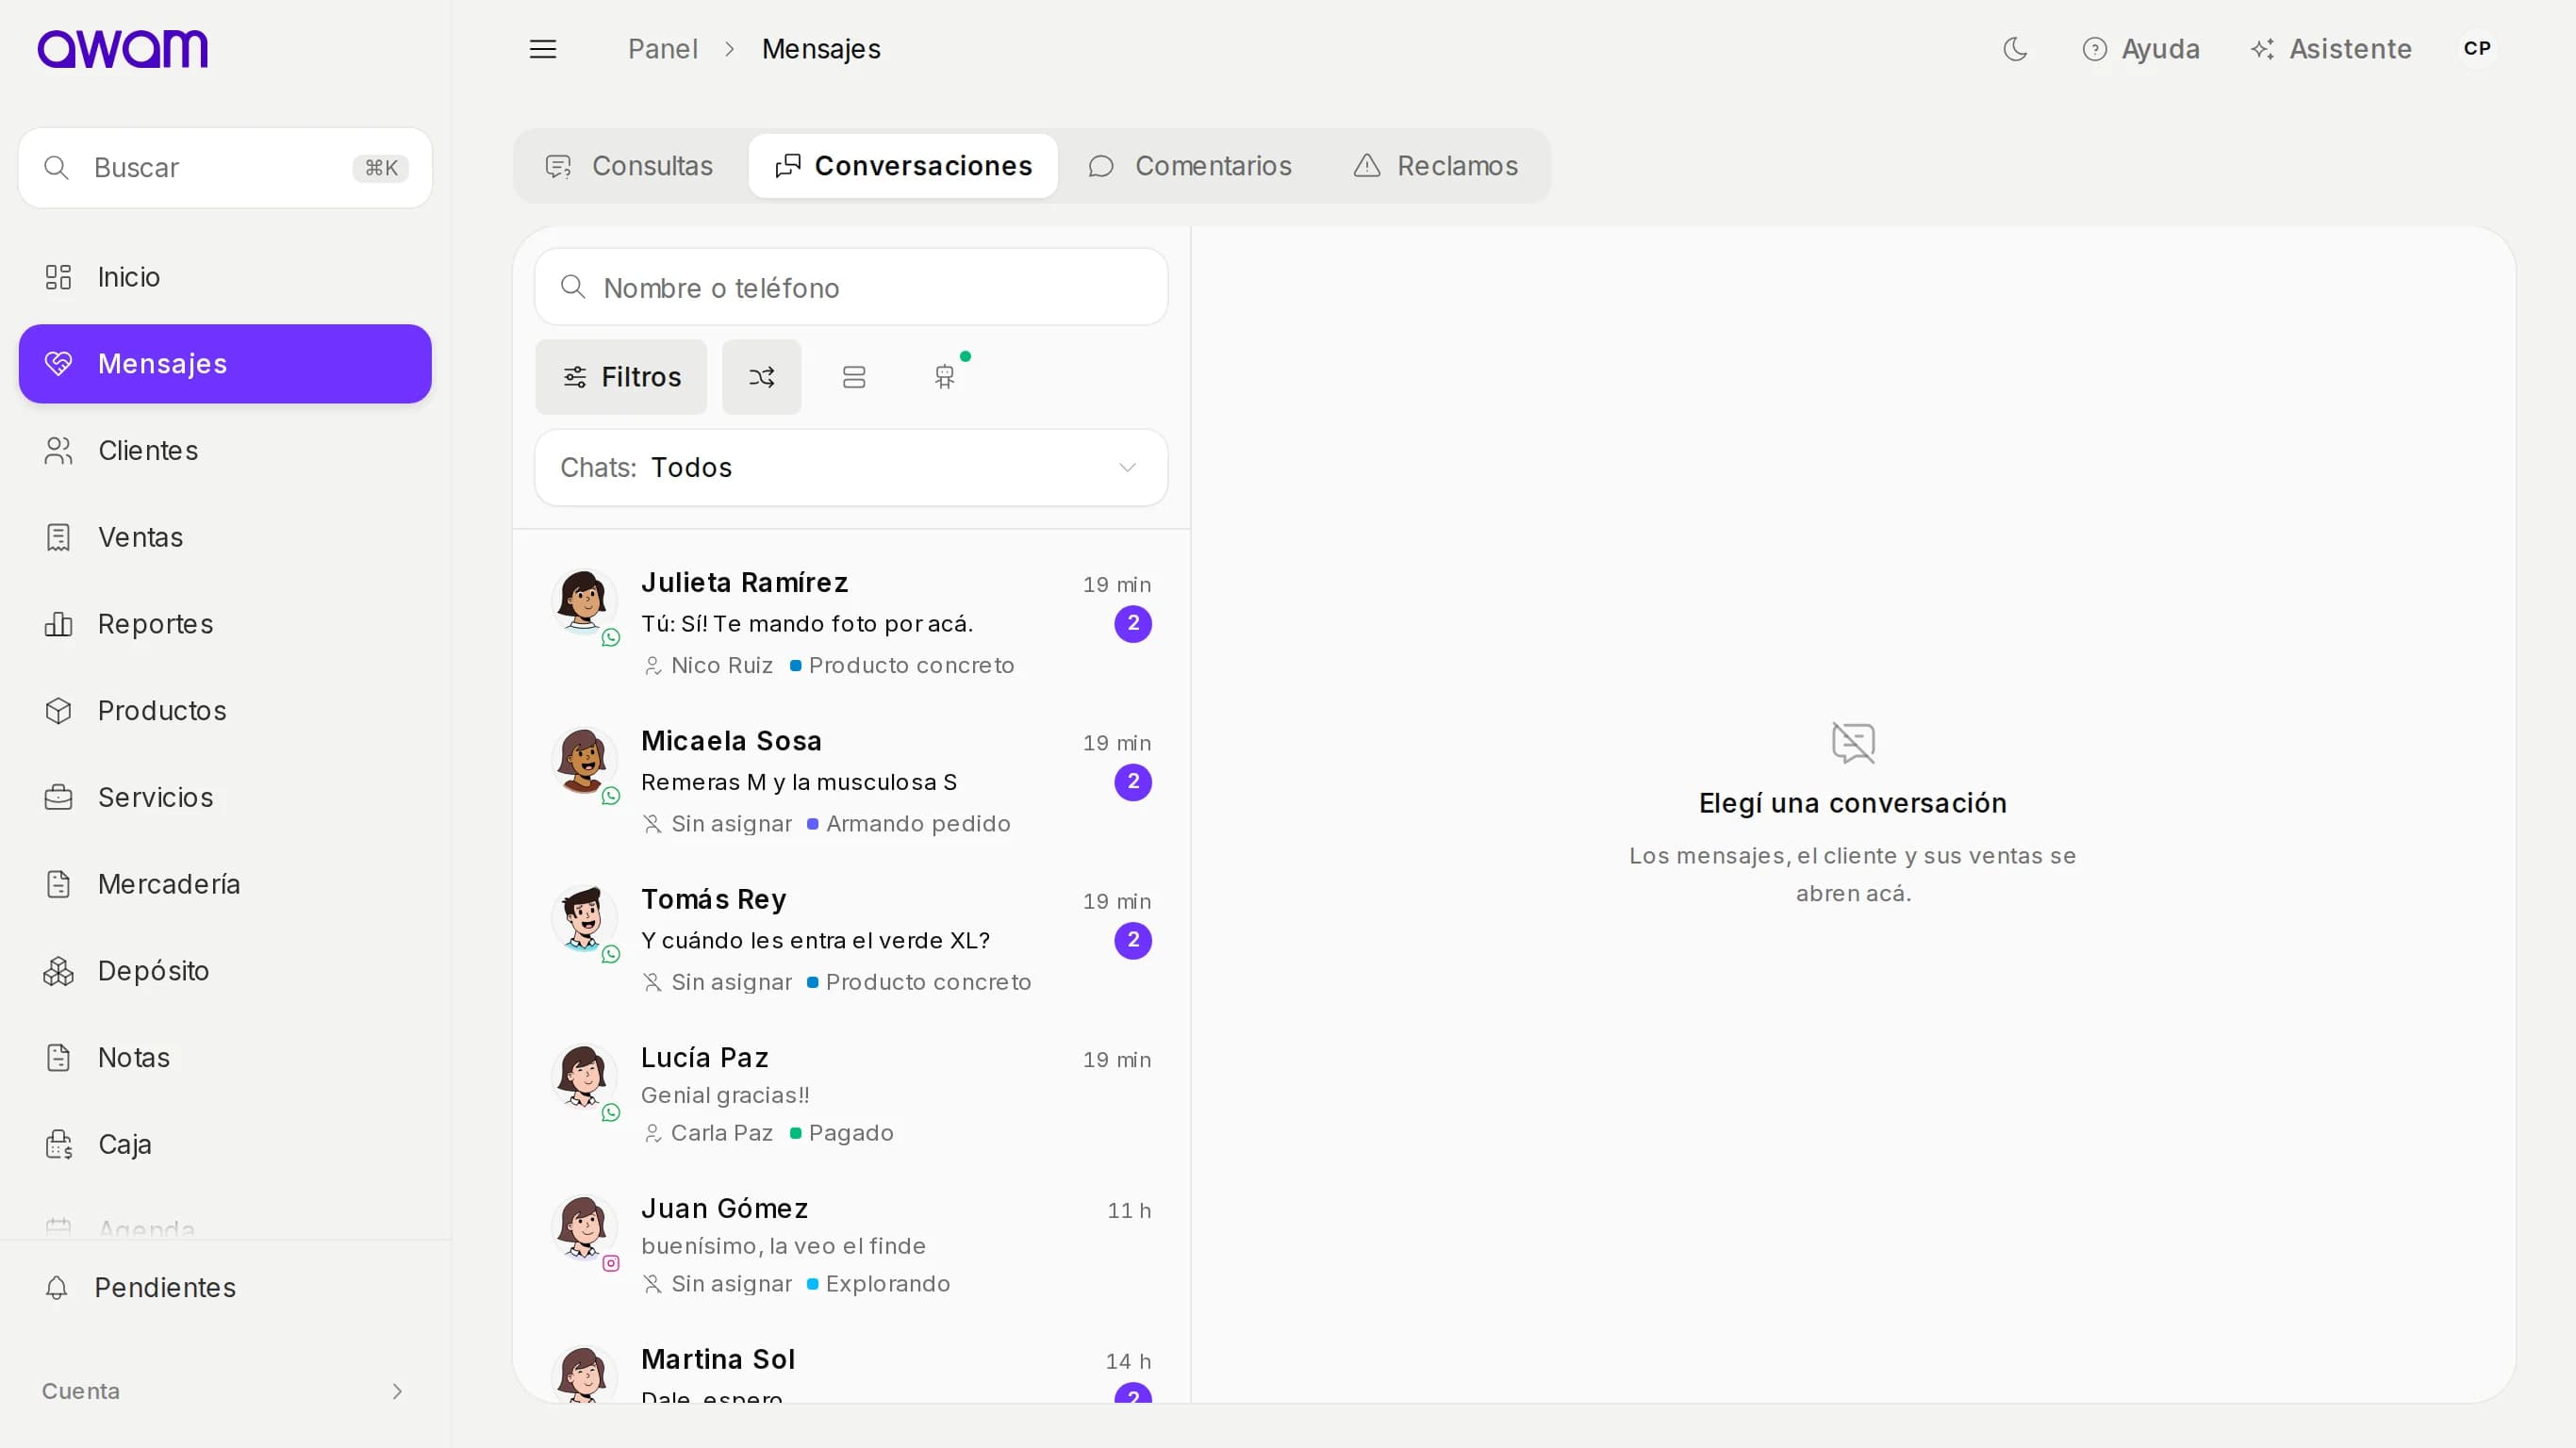This screenshot has height=1448, width=2576.
Task: Open Juan Gómez conversation
Action: coord(851,1245)
